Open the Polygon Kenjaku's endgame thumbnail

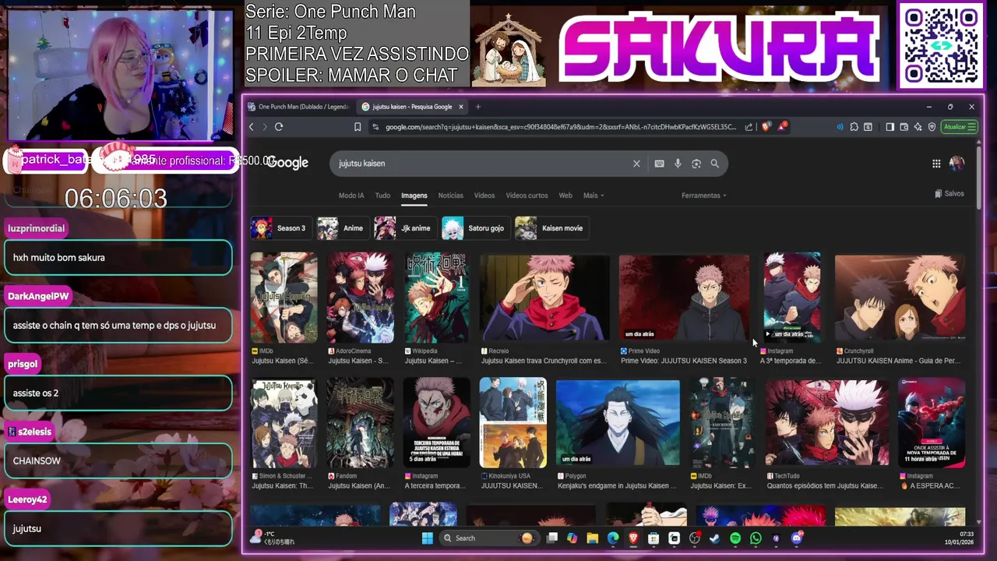[x=618, y=422]
